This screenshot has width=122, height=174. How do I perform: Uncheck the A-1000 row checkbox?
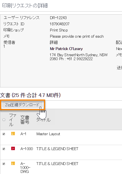pyautogui.click(x=4, y=149)
